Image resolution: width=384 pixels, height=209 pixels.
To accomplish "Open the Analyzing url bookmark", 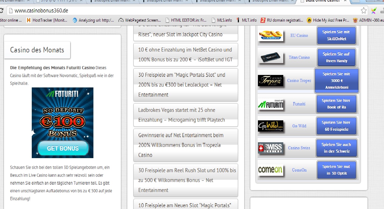I will [x=93, y=20].
